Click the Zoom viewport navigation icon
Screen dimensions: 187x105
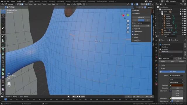128,21
